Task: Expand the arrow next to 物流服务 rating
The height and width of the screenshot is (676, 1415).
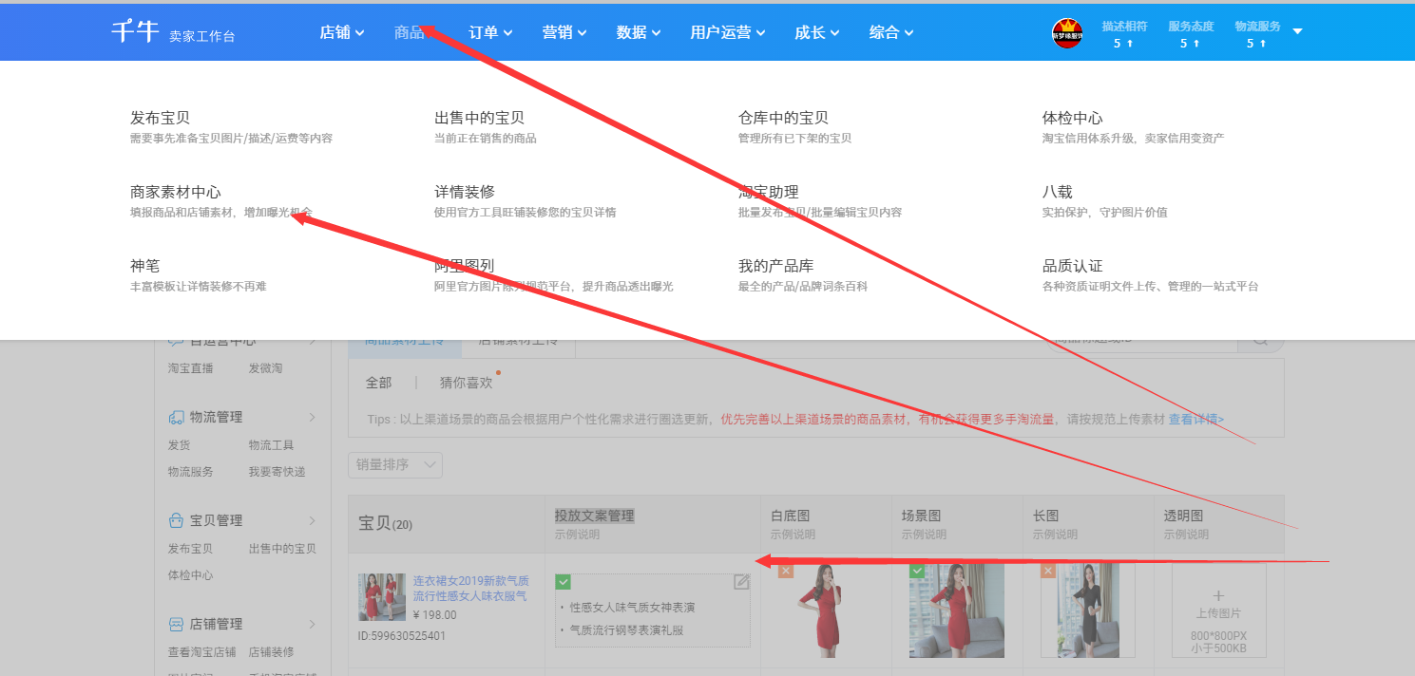Action: point(1297,32)
